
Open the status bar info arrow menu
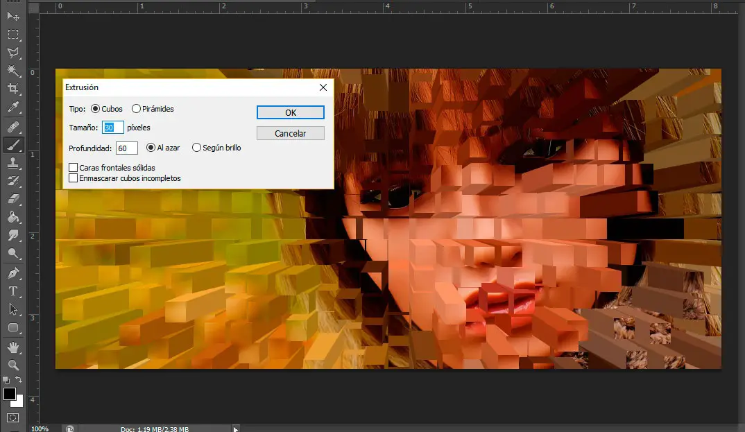[236, 429]
